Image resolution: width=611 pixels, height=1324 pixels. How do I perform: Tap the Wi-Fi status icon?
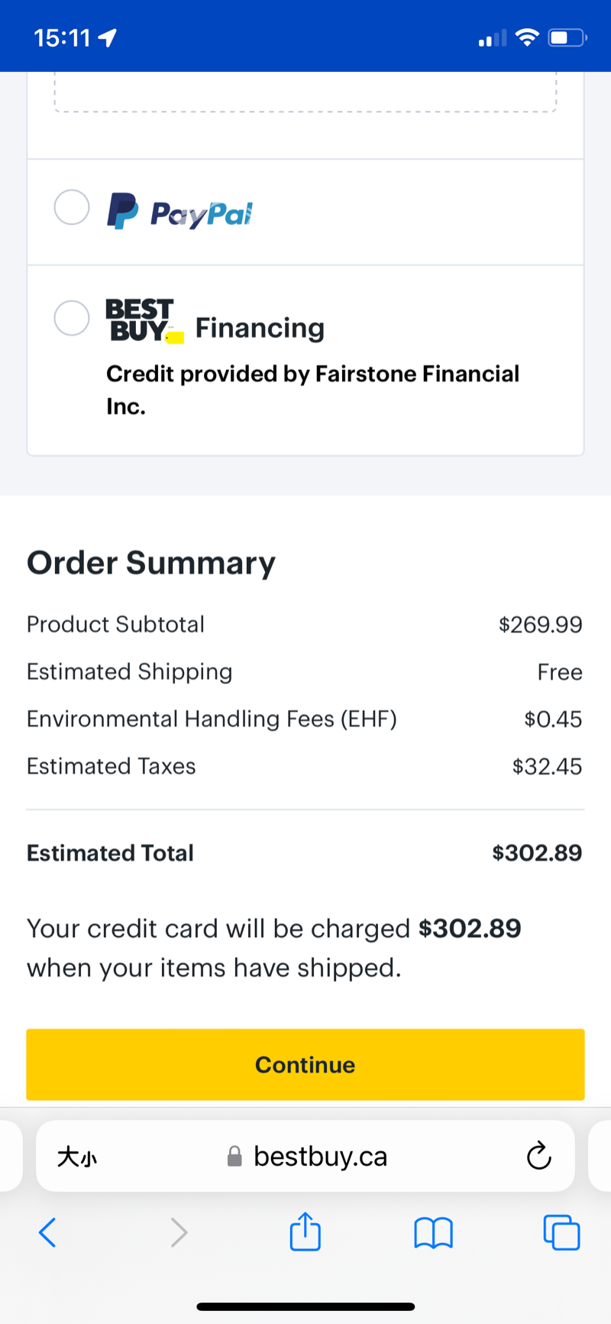[x=527, y=37]
